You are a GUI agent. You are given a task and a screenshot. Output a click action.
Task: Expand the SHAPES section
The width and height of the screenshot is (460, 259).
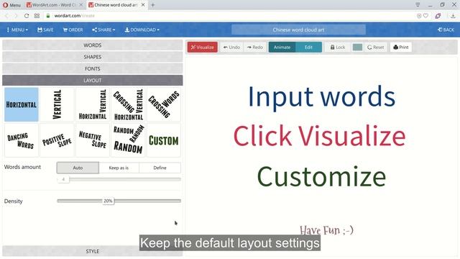93,57
